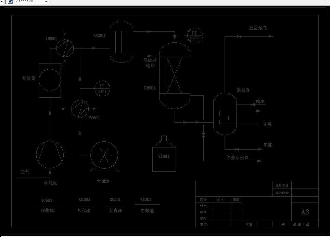This screenshot has height=237, width=330.
Task: Select the Y0602 heat exchanger circle
Action: (65, 48)
